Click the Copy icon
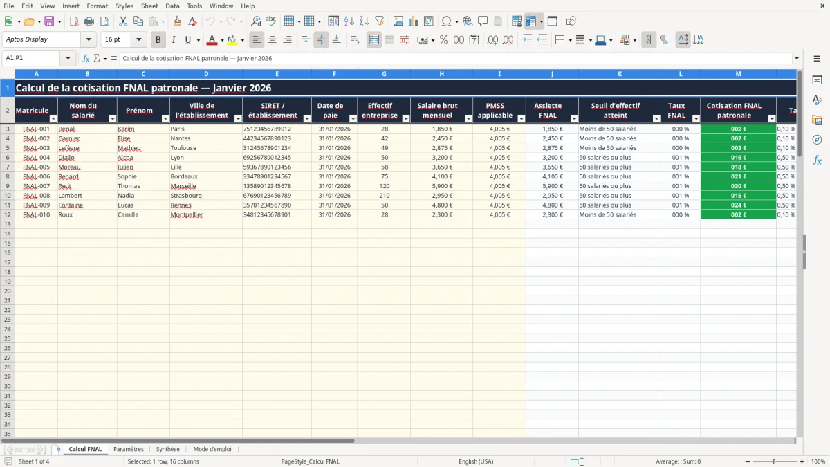 click(x=138, y=21)
